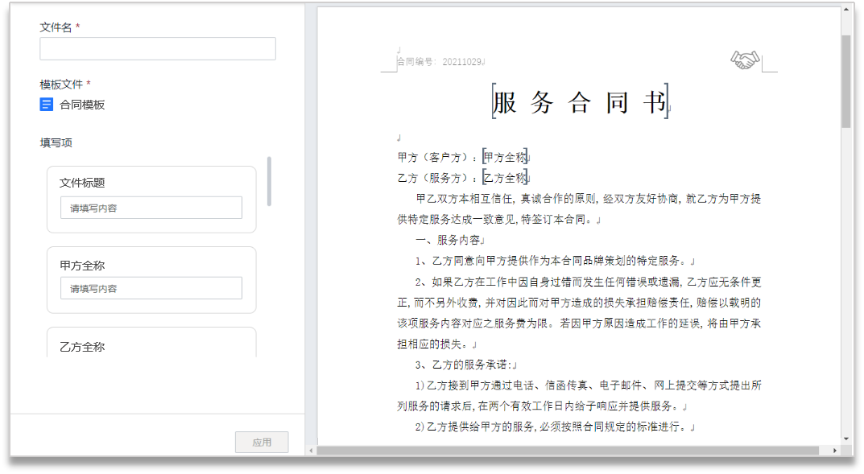Click the line 2)乙方提供给甲方的服务
The image size is (864, 474).
click(555, 427)
